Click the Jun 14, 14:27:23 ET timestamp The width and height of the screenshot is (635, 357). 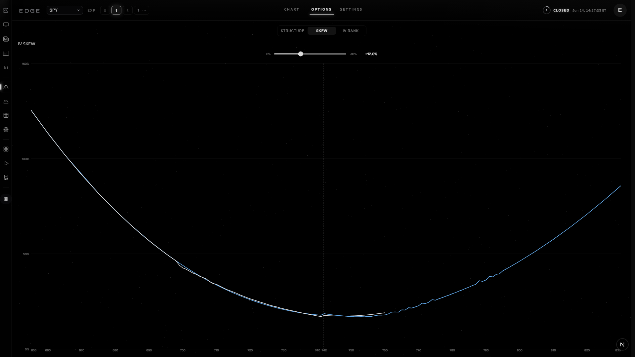coord(589,11)
